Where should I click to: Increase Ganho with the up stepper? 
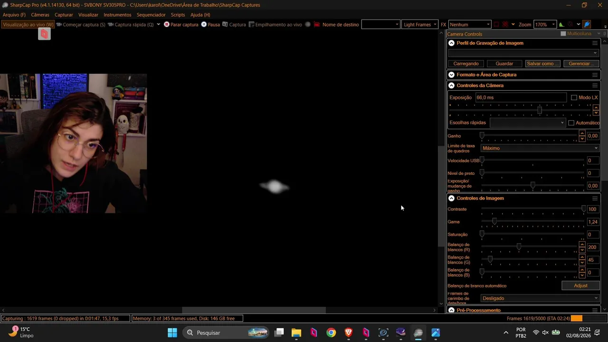(x=582, y=133)
